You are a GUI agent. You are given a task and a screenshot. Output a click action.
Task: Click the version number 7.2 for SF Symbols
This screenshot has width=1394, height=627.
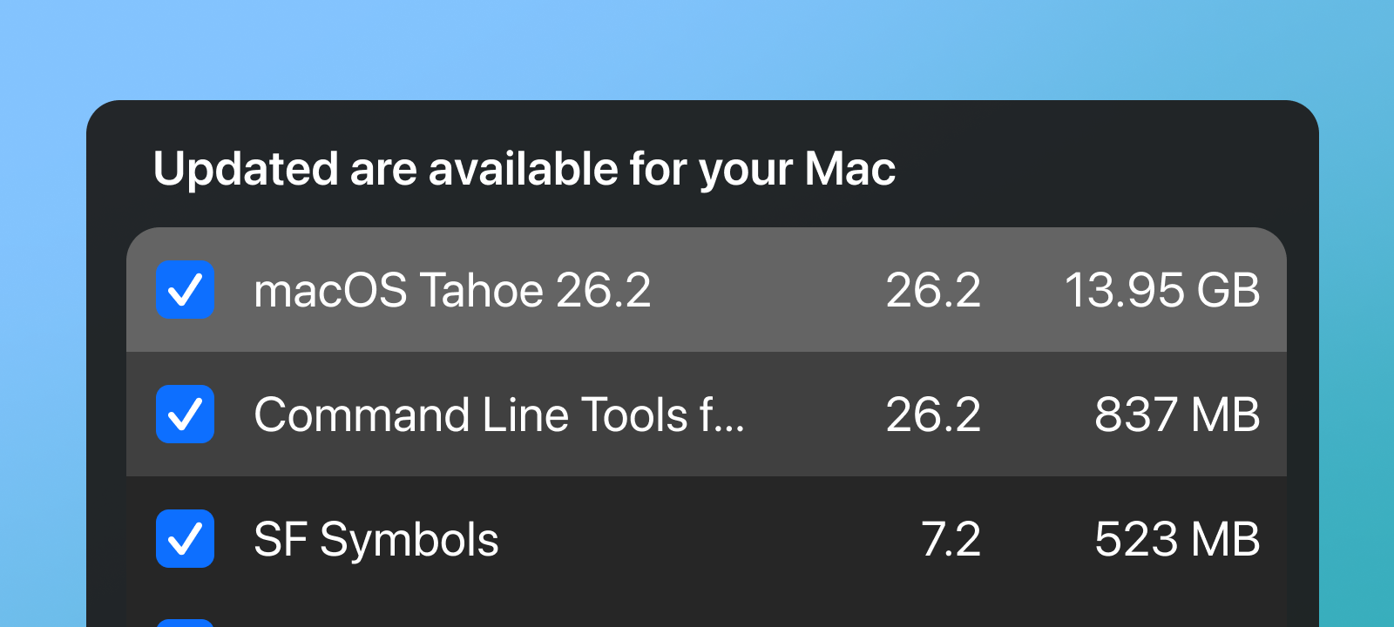pos(953,540)
